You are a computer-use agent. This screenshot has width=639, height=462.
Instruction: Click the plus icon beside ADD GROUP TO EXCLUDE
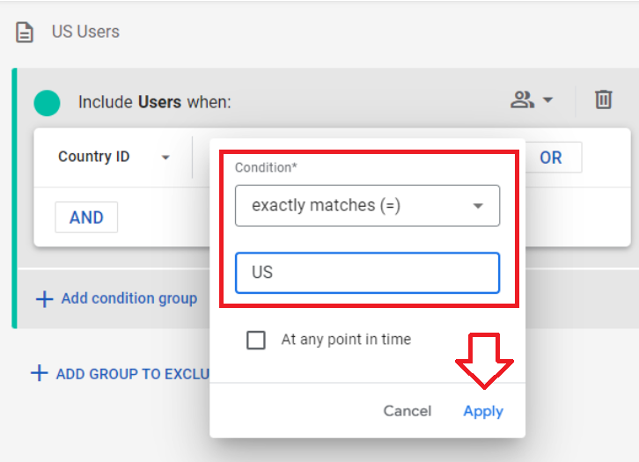(x=40, y=373)
